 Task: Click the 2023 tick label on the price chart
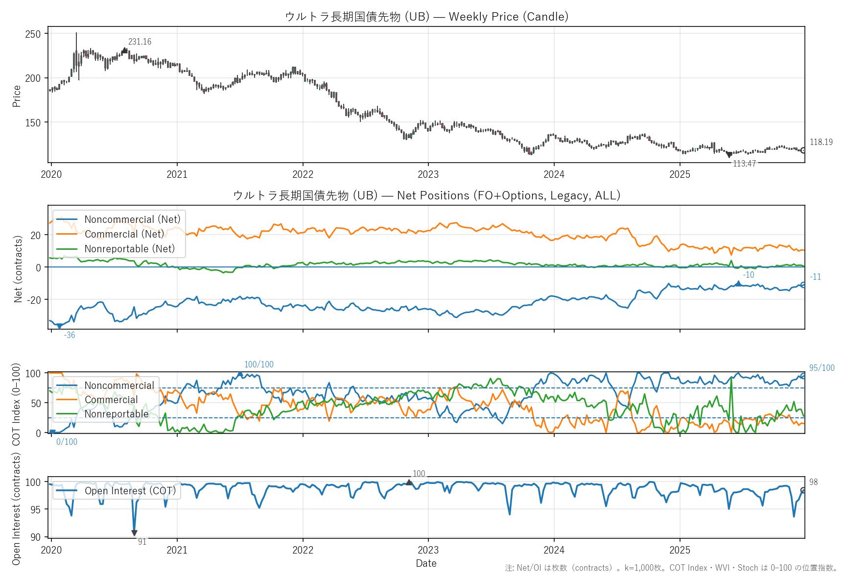428,174
